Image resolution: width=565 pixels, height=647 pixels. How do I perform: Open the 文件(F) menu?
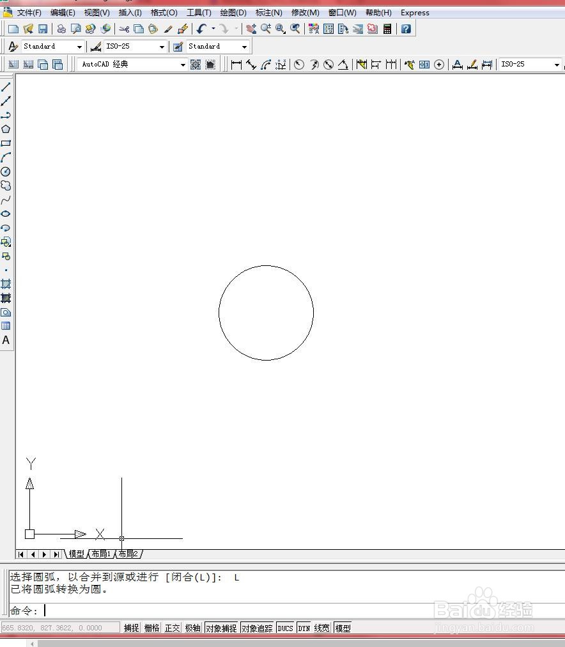(29, 13)
